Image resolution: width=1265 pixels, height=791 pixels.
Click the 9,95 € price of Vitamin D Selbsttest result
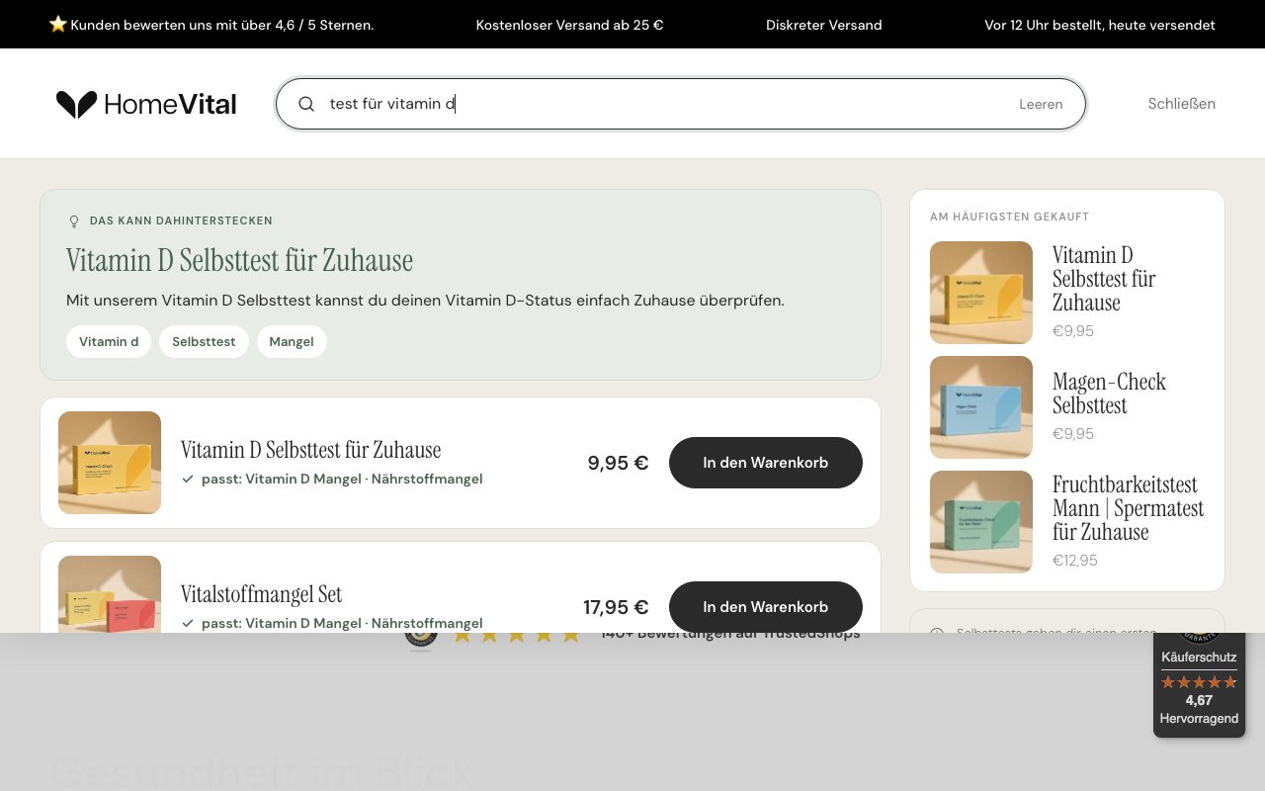(x=618, y=463)
